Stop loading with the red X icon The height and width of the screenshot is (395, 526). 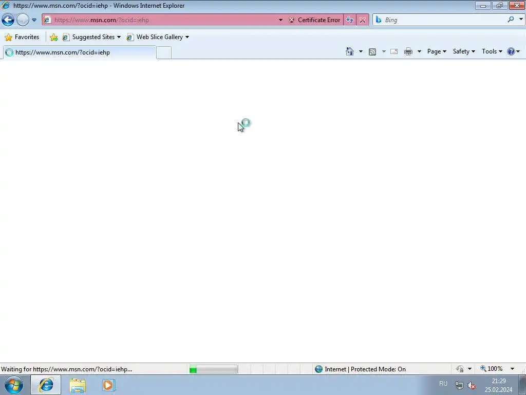tap(362, 20)
